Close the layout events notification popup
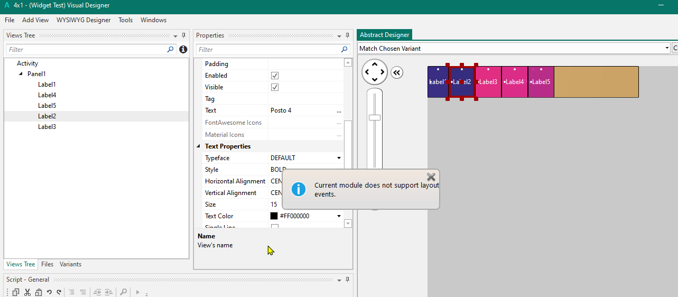The height and width of the screenshot is (297, 678). 431,177
